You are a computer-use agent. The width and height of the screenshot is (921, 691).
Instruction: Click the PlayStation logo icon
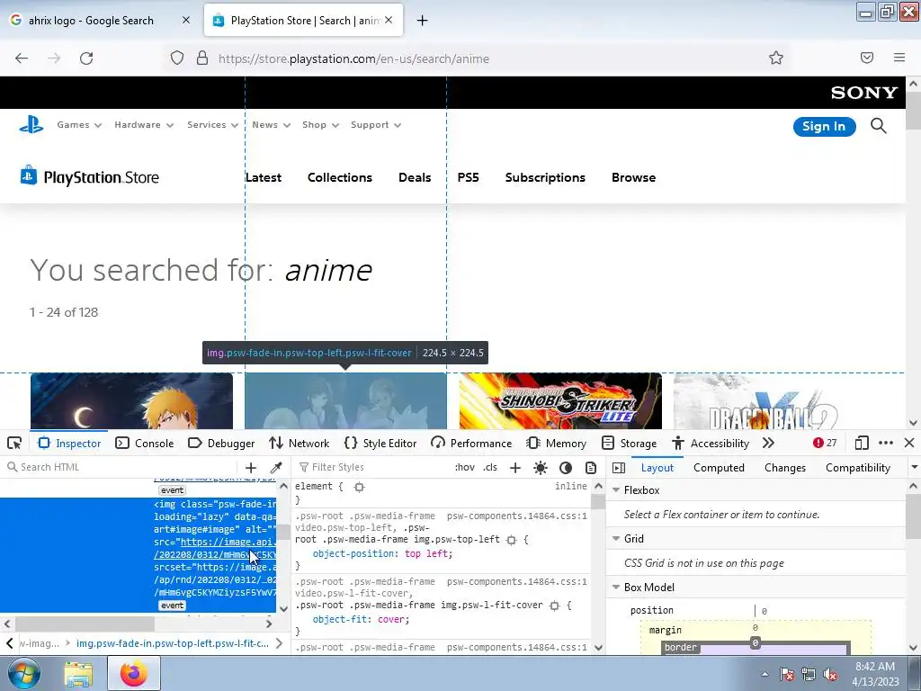(31, 124)
